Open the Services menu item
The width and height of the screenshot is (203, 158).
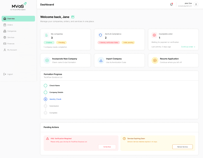pyautogui.click(x=18, y=37)
